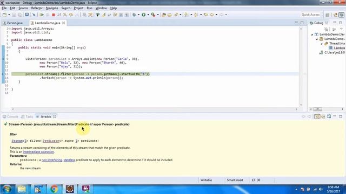Open the Run launch dropdown arrow
The image size is (346, 194).
[x=148, y=15]
